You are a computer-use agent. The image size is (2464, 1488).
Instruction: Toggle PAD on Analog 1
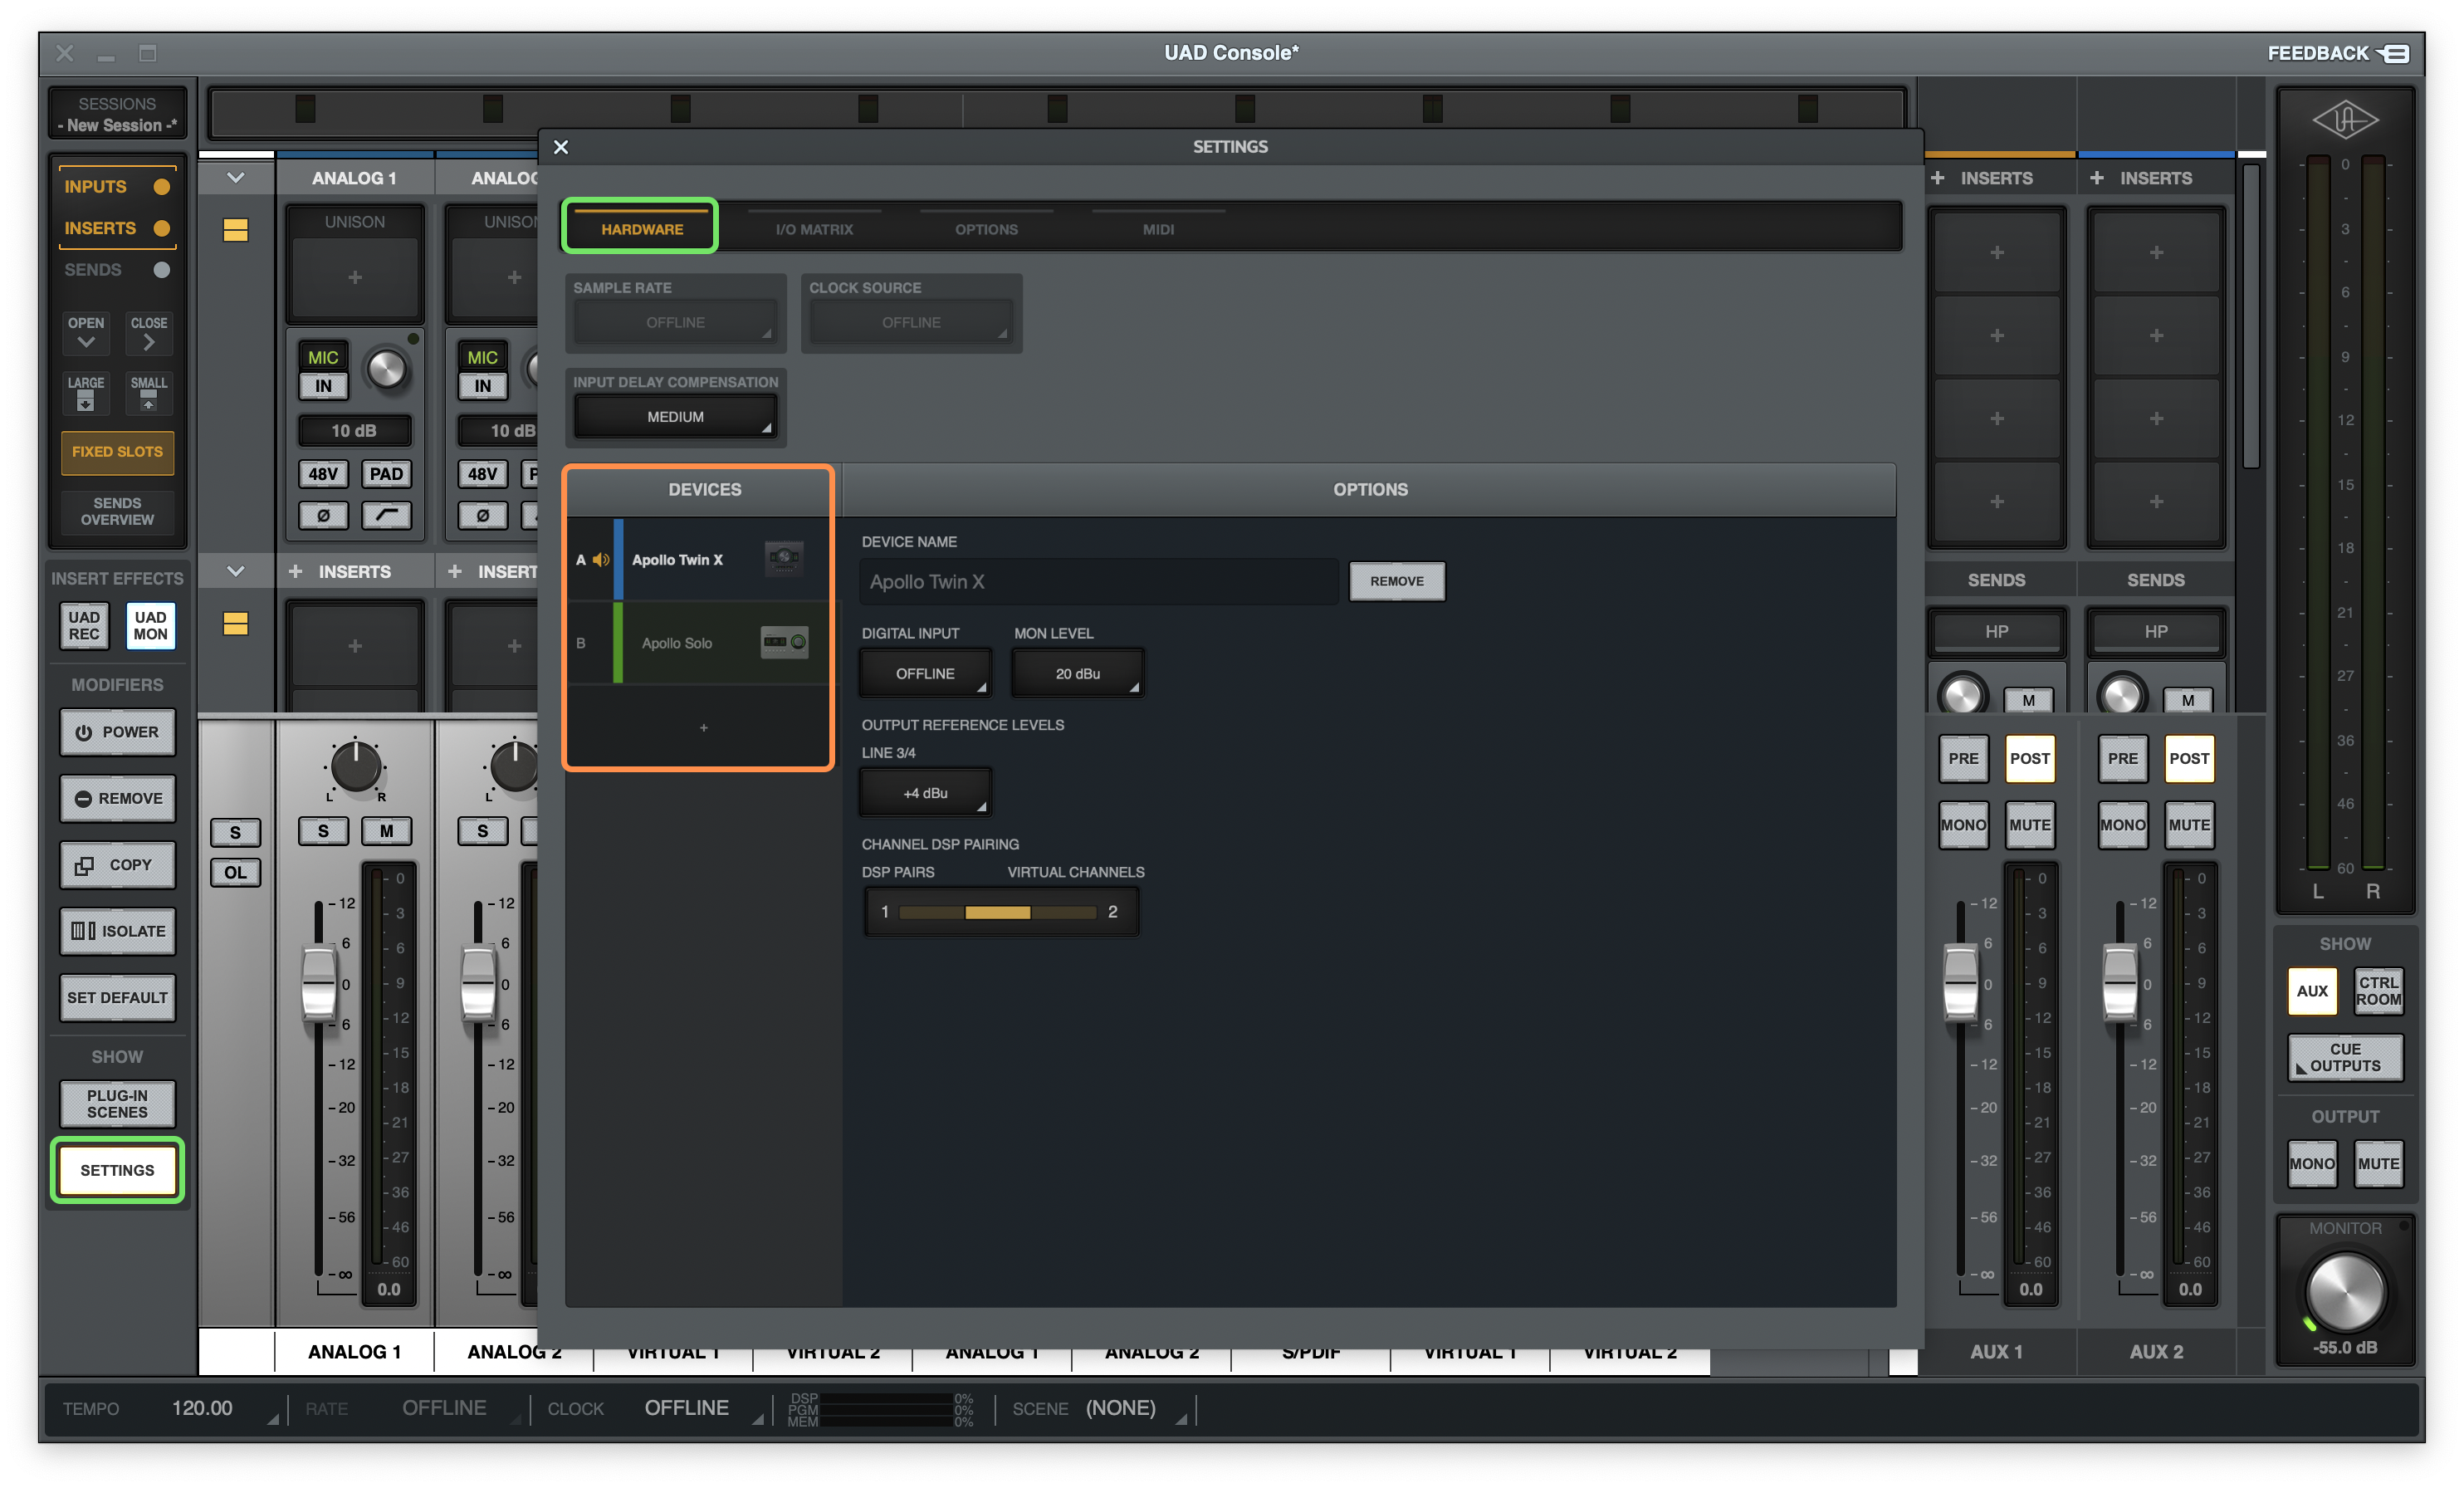pyautogui.click(x=386, y=474)
